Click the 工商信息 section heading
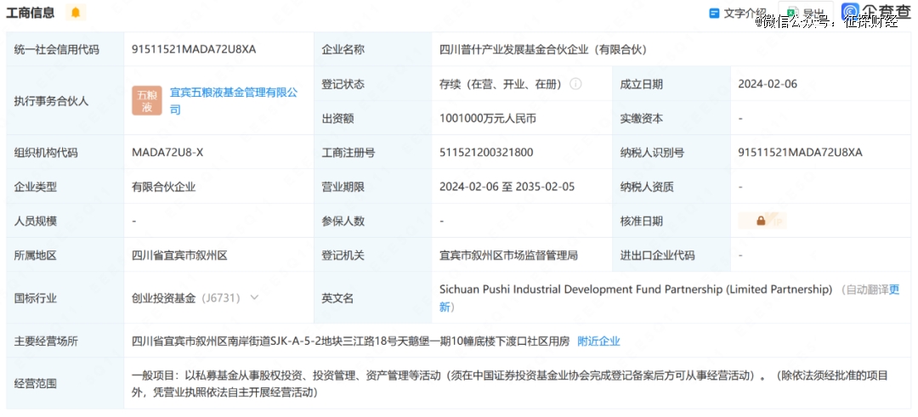Screen dimensions: 918x417 point(31,12)
